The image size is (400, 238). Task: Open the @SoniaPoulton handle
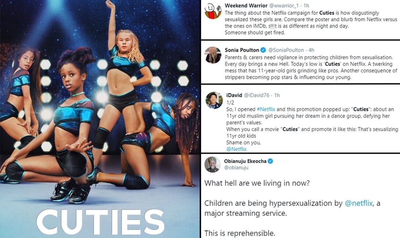point(286,50)
